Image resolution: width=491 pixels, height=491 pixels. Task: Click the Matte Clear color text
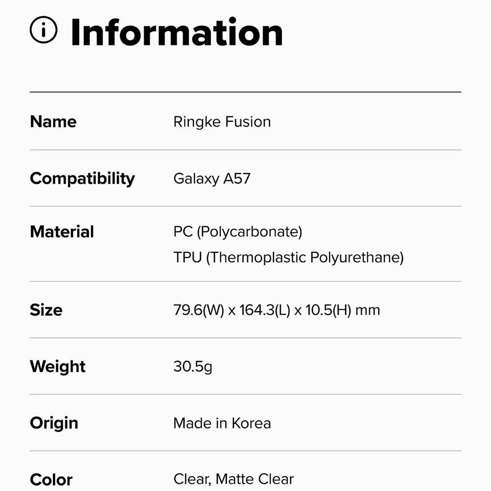255,479
